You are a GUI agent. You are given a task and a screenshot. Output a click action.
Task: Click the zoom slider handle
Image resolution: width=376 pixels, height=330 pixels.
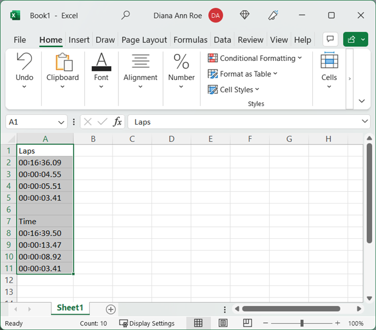[302, 323]
